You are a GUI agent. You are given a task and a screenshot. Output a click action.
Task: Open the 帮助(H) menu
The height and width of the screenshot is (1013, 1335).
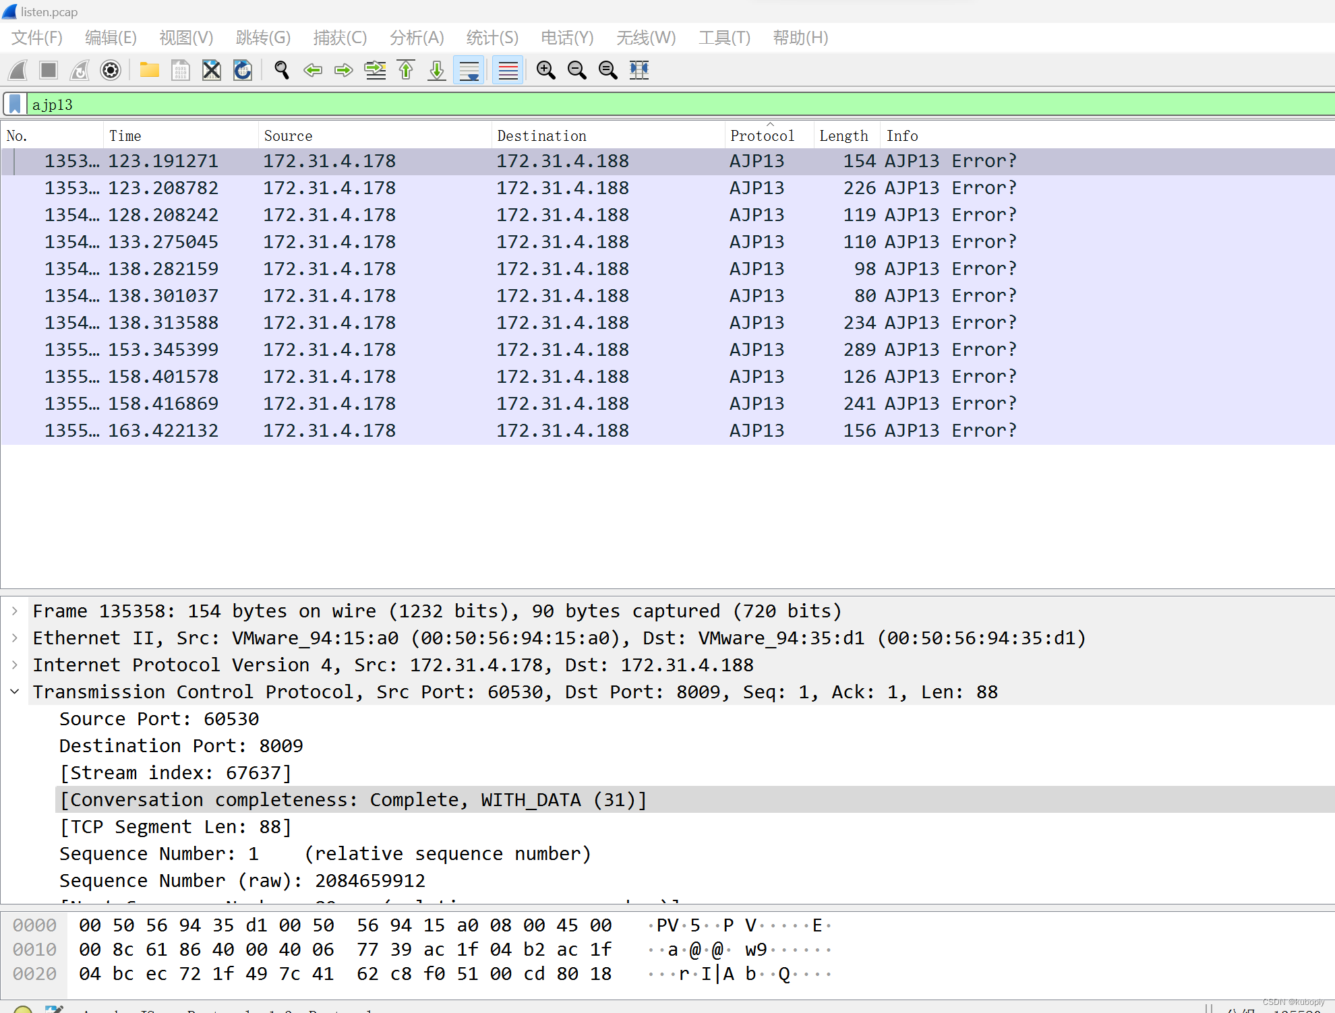(800, 38)
